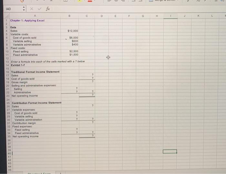Select the 'Chapter 1: Applying Excel' title cell
The image size is (226, 174).
35,20
